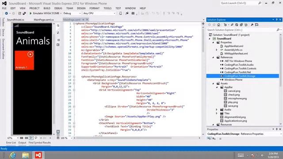Screen dimensions: 283x159
Task: Click the Sync with Active Document icon
Action: (x=232, y=25)
